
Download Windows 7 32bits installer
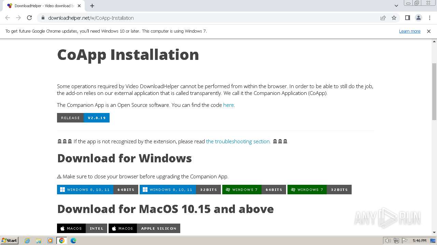(320, 190)
